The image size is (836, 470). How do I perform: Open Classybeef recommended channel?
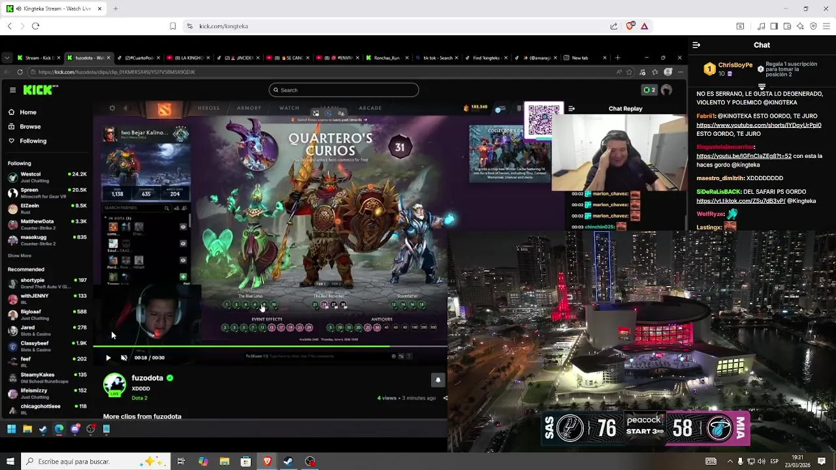pyautogui.click(x=47, y=346)
